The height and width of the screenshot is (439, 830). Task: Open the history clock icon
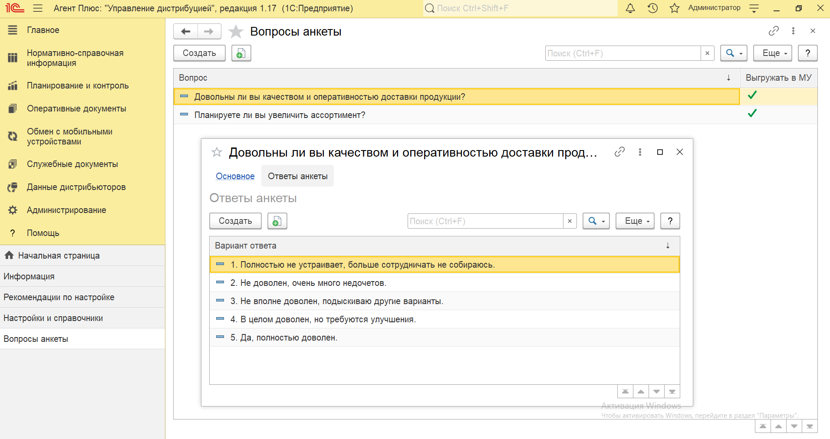pos(652,8)
